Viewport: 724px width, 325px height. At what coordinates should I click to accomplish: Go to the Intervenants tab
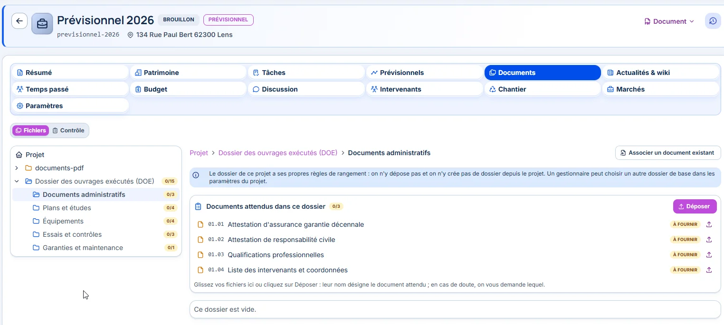(x=424, y=89)
